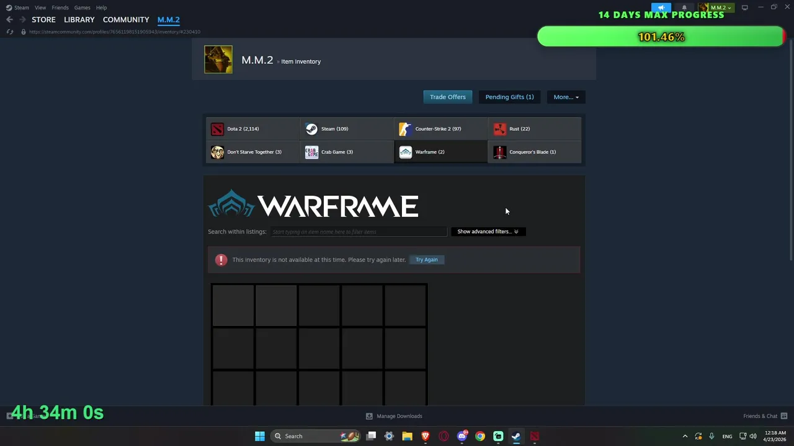This screenshot has width=794, height=446.
Task: Open the Dota 2 taskbar icon
Action: point(534,436)
